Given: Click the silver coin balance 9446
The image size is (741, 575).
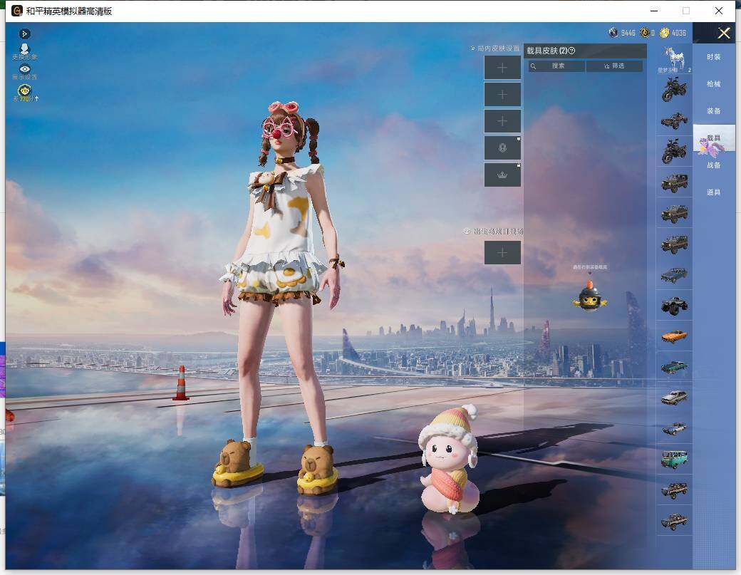Looking at the screenshot, I should [x=622, y=33].
